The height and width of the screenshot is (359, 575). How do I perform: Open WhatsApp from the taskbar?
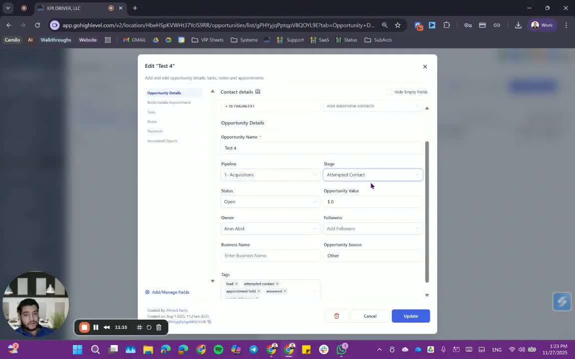(341, 350)
